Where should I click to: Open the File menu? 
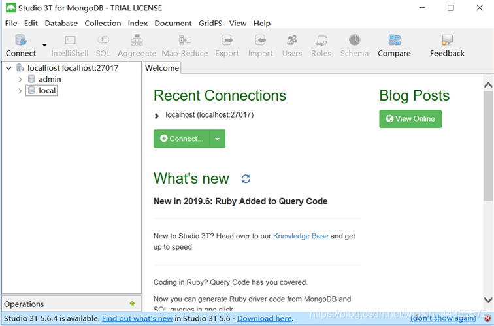point(11,24)
